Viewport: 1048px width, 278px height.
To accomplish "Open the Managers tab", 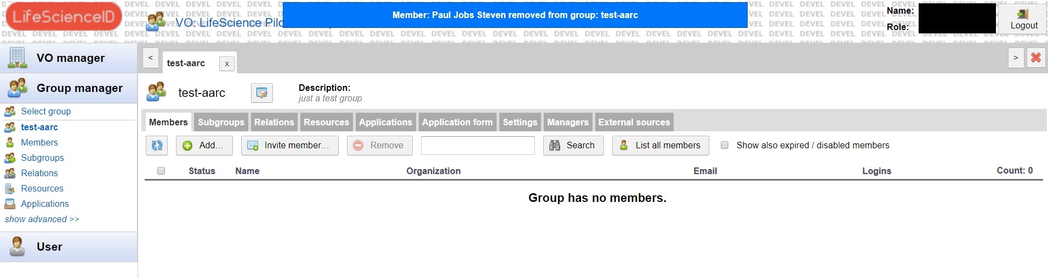I will 568,122.
